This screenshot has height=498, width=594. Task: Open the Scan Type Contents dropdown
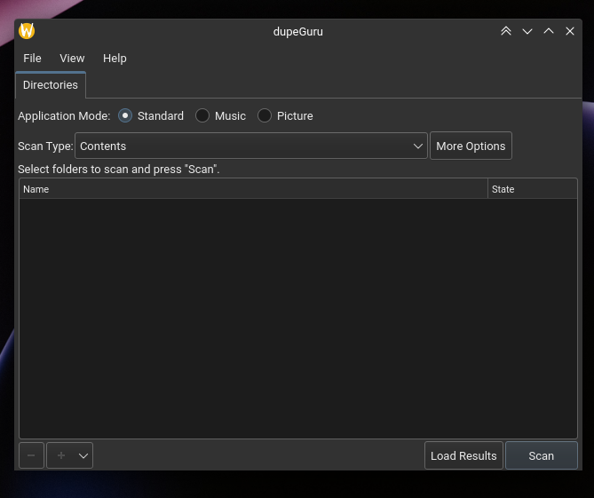(x=251, y=146)
